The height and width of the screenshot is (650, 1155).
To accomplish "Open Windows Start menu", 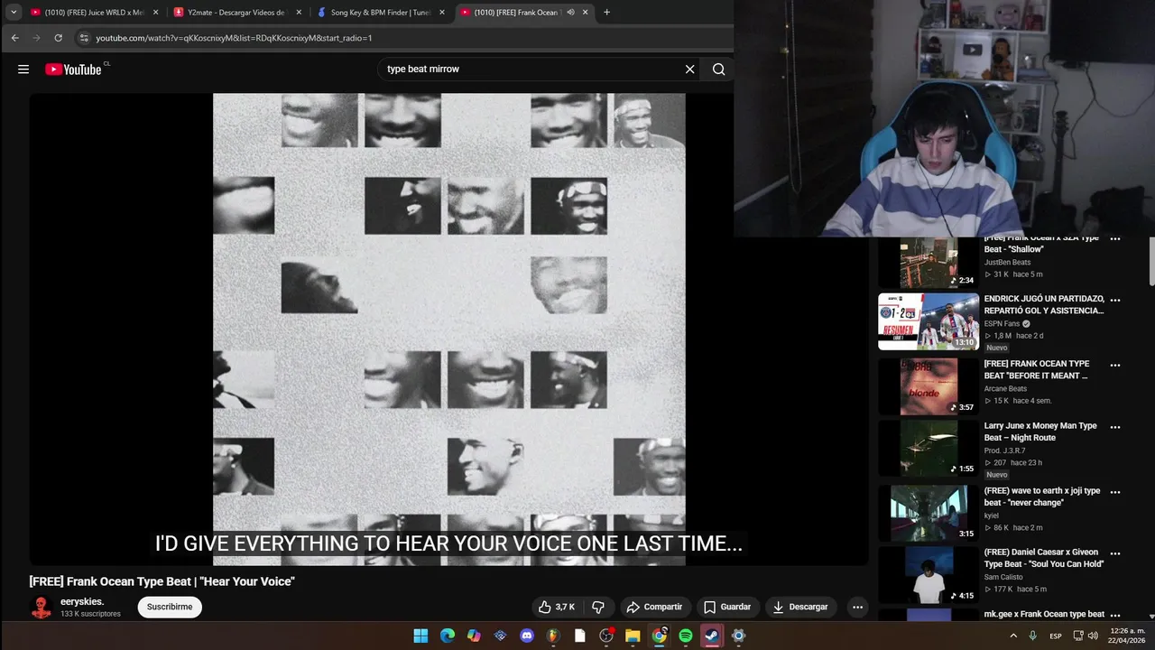I will click(420, 636).
